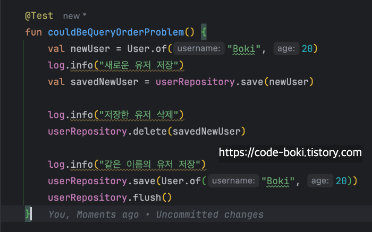
Task: Click newUser argument in the save call
Action: [x=289, y=82]
